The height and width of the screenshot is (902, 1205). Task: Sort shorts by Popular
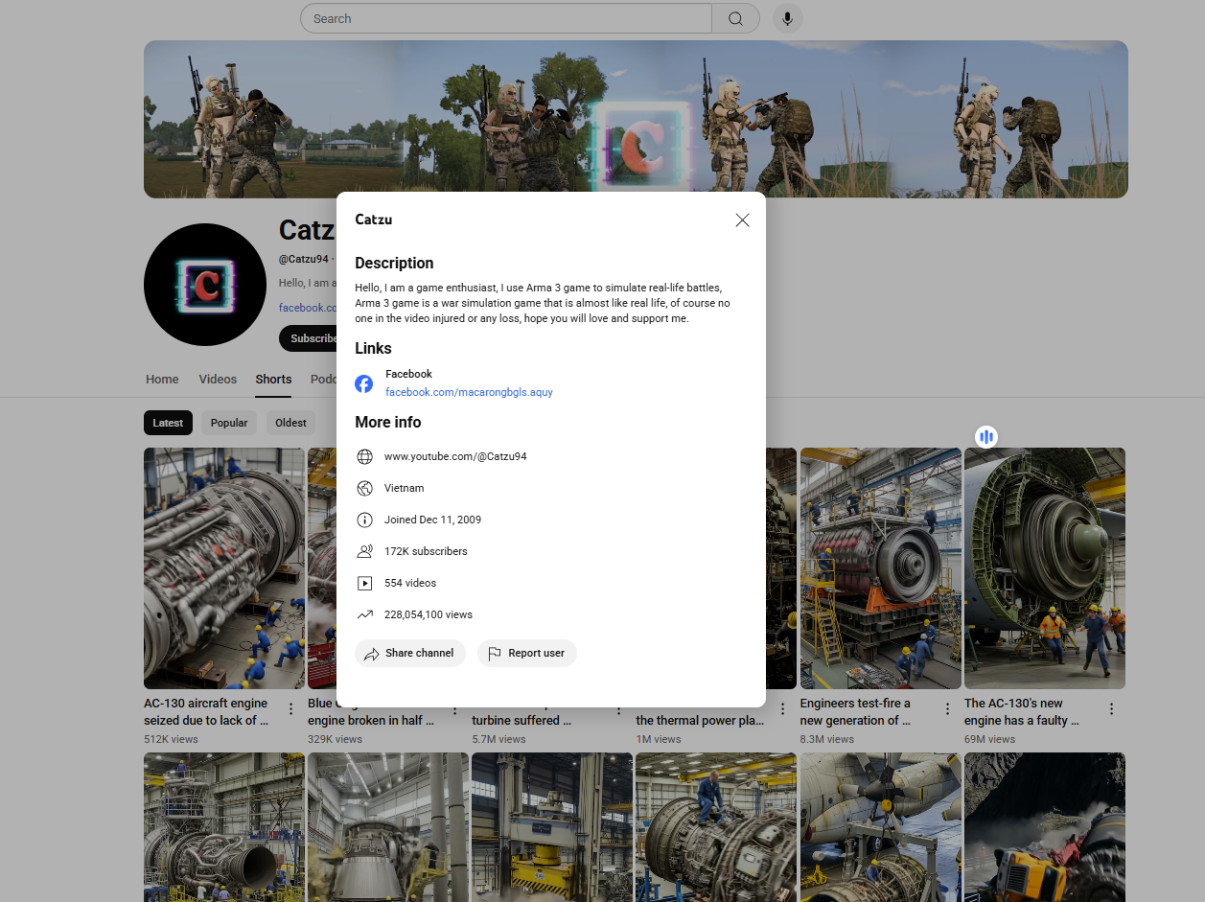tap(229, 423)
